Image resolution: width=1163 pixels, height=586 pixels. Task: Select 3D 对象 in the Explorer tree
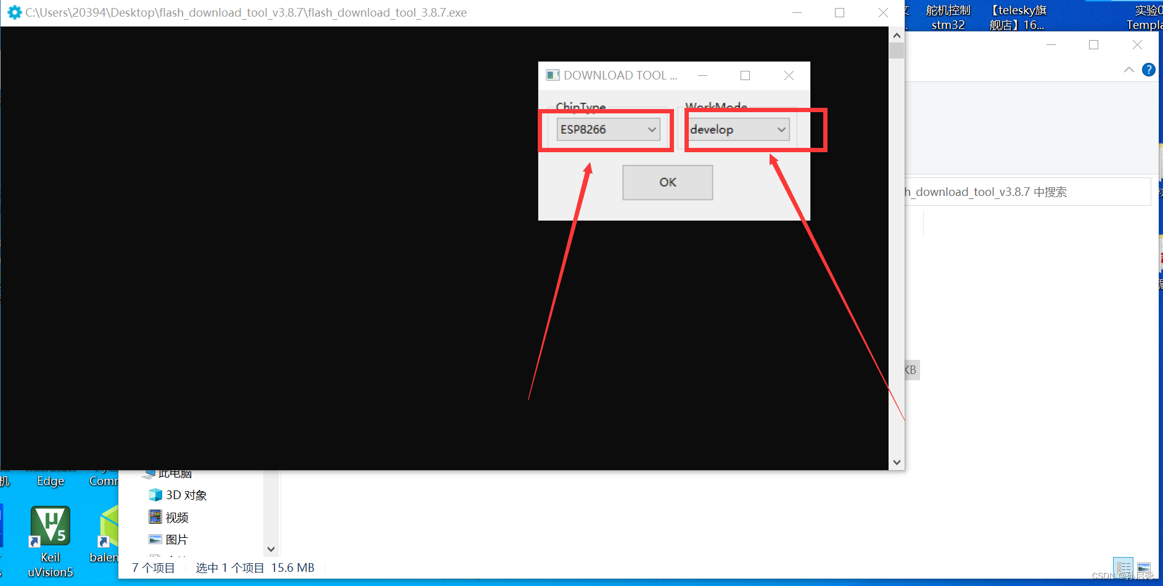click(186, 495)
